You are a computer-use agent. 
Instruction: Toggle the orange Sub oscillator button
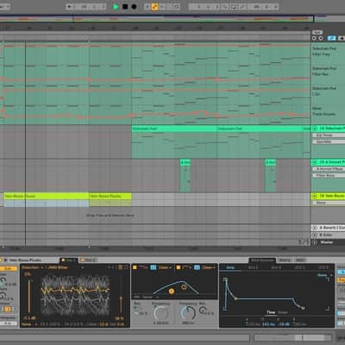(9, 268)
